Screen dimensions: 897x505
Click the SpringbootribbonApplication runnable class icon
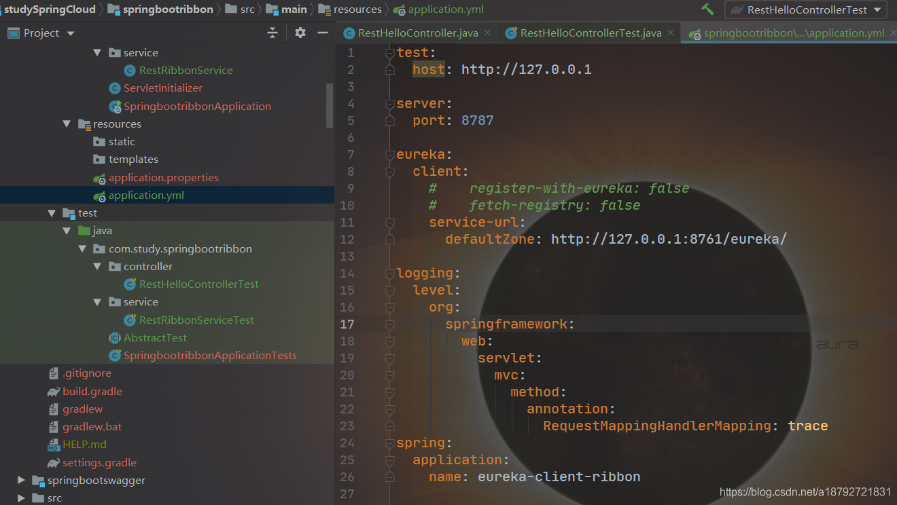[115, 106]
